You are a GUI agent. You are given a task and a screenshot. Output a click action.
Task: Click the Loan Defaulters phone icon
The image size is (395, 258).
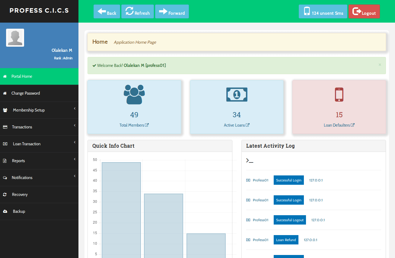pos(339,94)
